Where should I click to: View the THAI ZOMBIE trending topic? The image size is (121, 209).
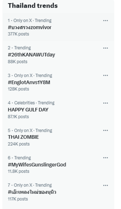pyautogui.click(x=23, y=137)
